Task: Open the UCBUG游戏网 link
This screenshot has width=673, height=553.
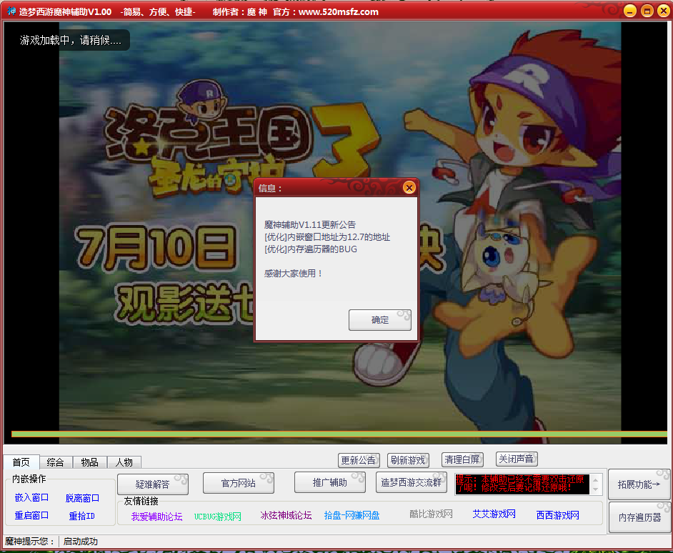Action: (x=218, y=517)
